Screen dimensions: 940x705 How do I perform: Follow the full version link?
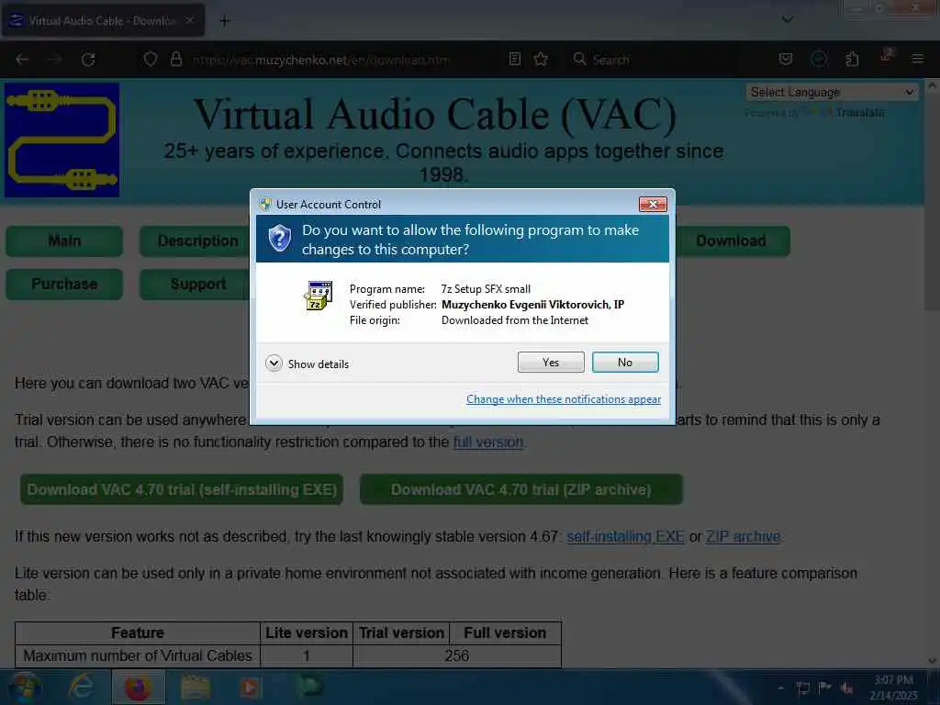488,442
